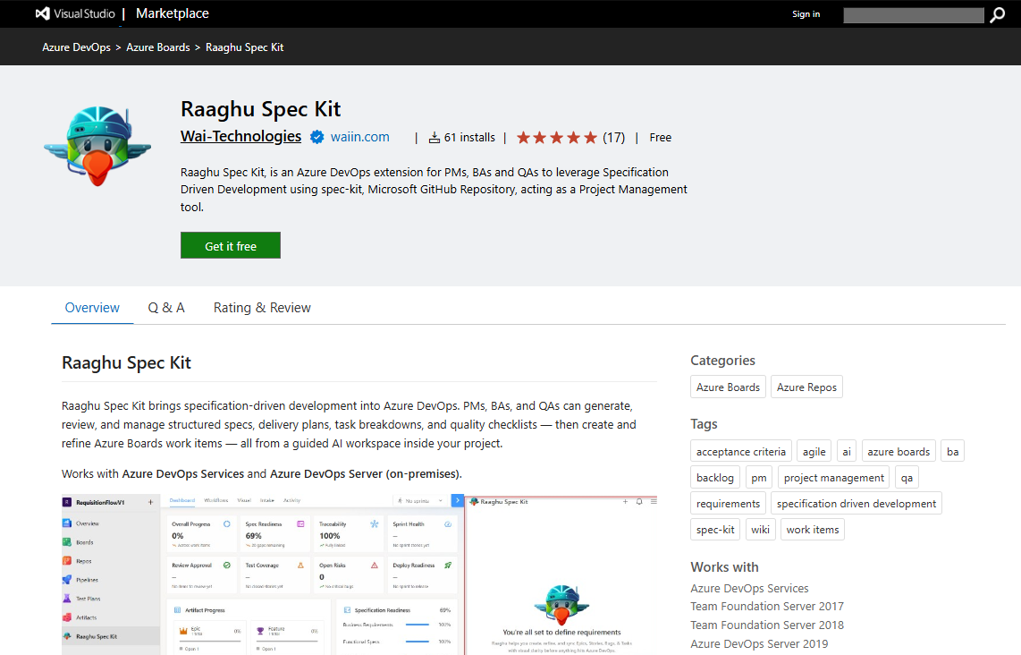Go to Azure Boards breadcrumb
Screen dimensions: 1021x655
(158, 47)
